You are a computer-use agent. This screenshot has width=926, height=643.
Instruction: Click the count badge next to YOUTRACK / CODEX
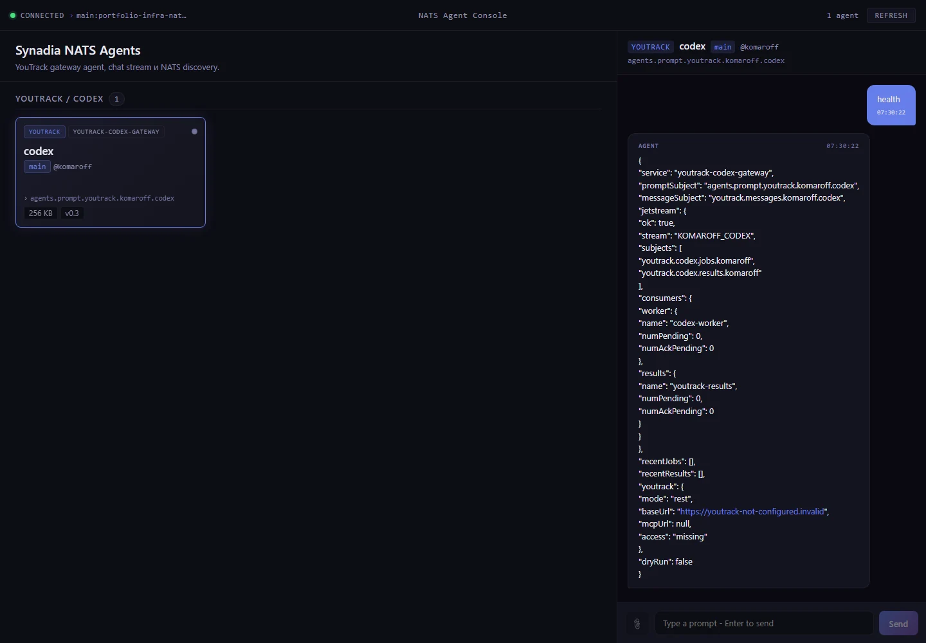(x=116, y=99)
